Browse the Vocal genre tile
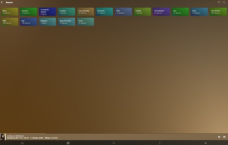Image resolution: width=228 pixels, height=145 pixels. [86, 22]
